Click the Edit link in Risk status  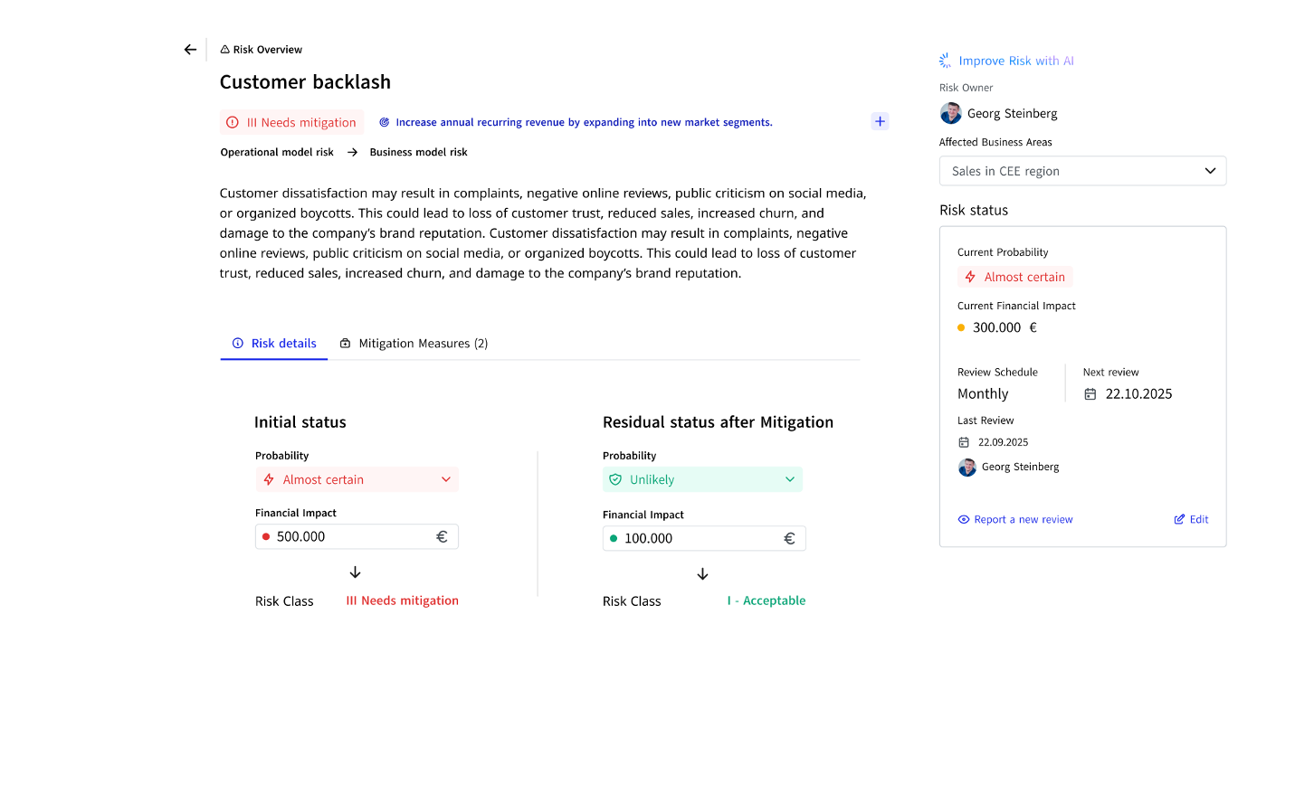(1191, 519)
